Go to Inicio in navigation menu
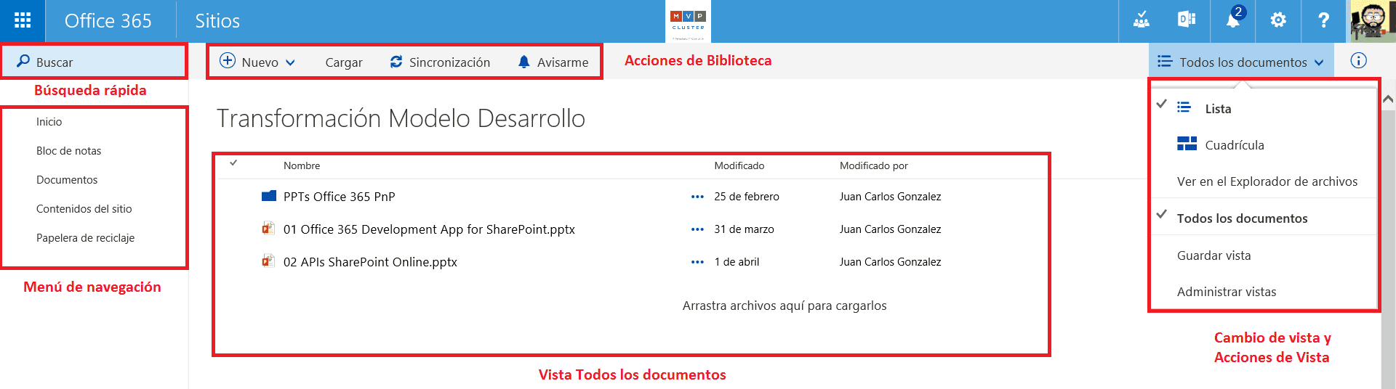Viewport: 1396px width, 389px height. (49, 122)
